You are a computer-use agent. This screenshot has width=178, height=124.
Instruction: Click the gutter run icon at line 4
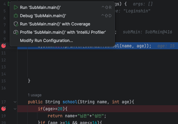pyautogui.click(x=9, y=4)
